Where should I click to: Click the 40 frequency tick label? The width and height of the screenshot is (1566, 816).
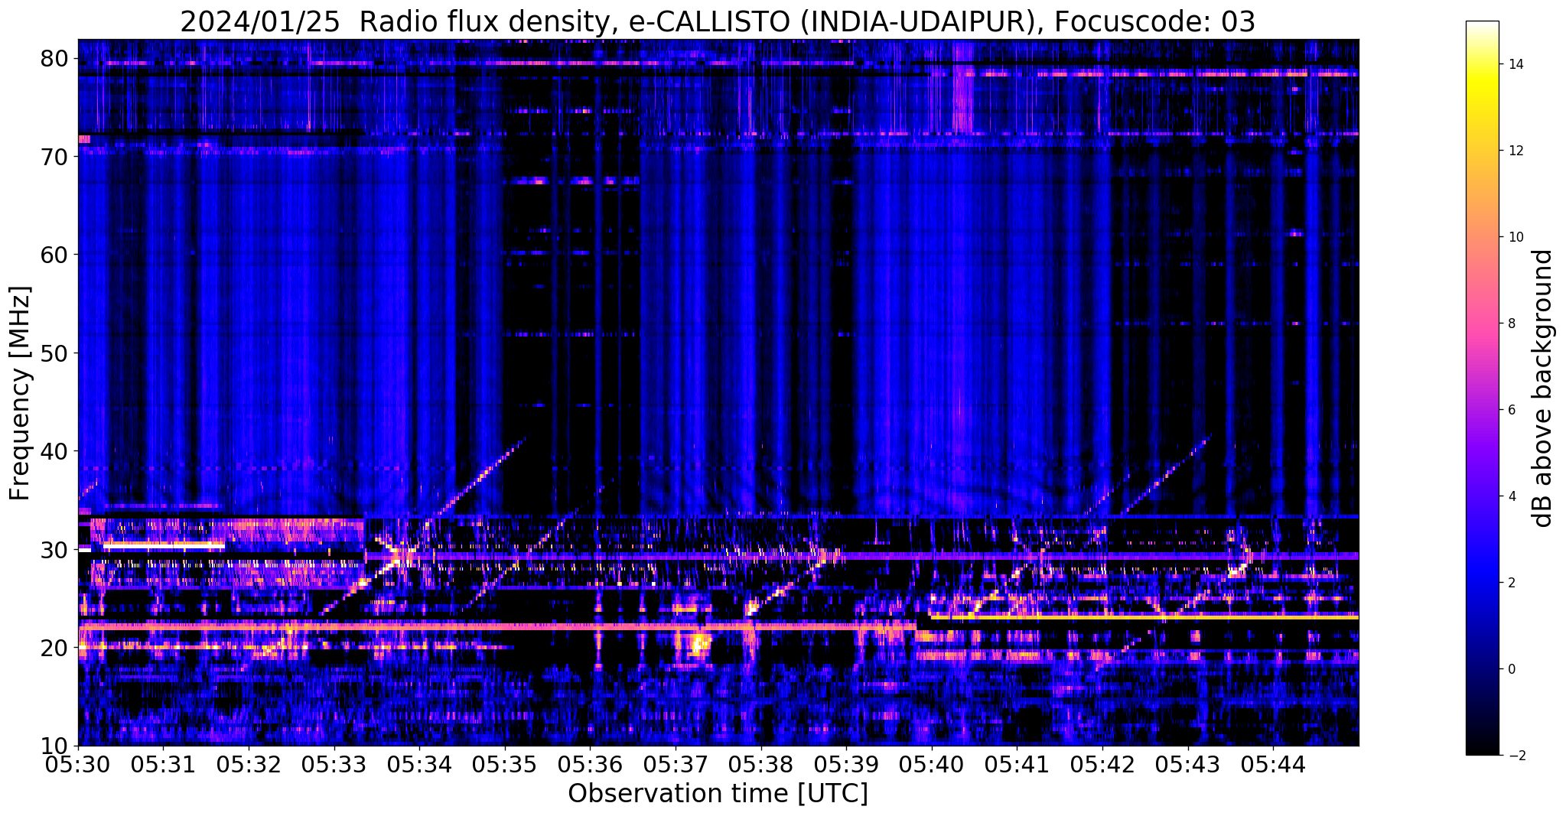[x=55, y=451]
